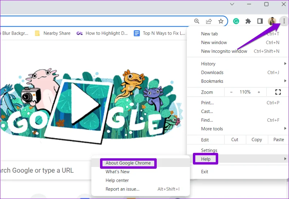The height and width of the screenshot is (199, 289).
Task: Select What's New in Help submenu
Action: [141, 172]
